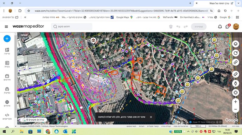The image size is (242, 135).
Task: Open the עריכה (Edit) sidebar tab
Action: (x=7, y=51)
